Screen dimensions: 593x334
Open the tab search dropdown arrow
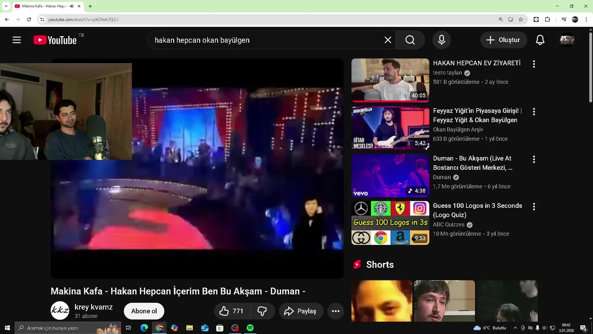click(6, 6)
